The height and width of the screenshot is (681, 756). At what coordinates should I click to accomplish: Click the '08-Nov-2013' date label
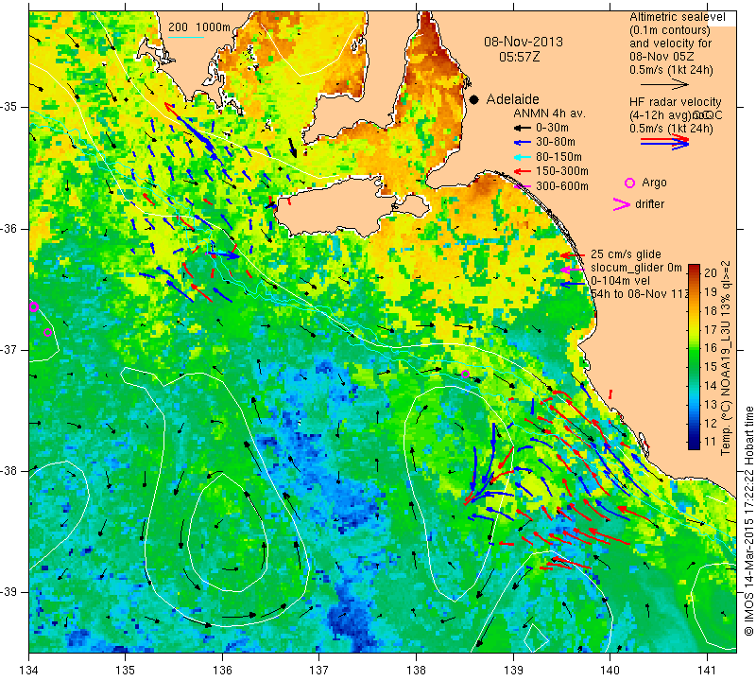tap(524, 42)
